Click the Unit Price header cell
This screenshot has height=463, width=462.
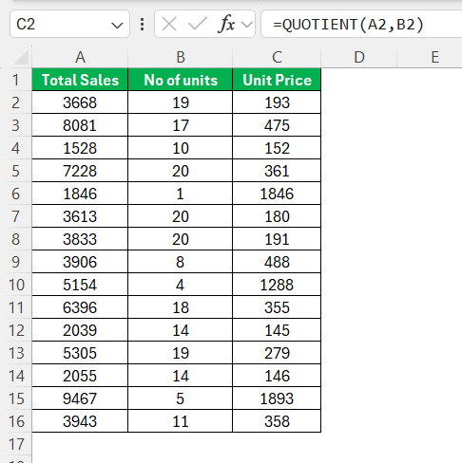click(277, 80)
